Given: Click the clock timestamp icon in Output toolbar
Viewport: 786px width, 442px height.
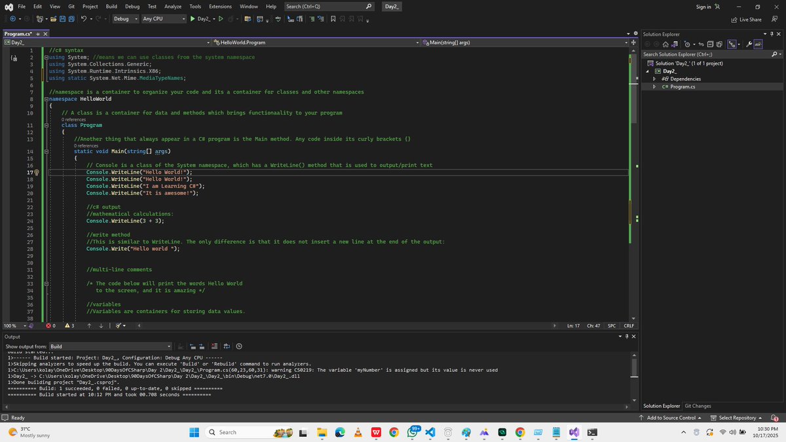Looking at the screenshot, I should [238, 346].
